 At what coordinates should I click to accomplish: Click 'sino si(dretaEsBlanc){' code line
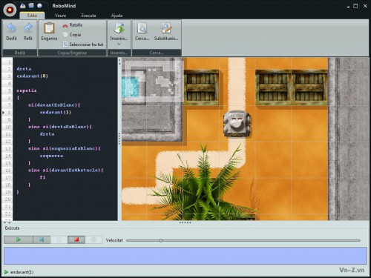pos(60,127)
